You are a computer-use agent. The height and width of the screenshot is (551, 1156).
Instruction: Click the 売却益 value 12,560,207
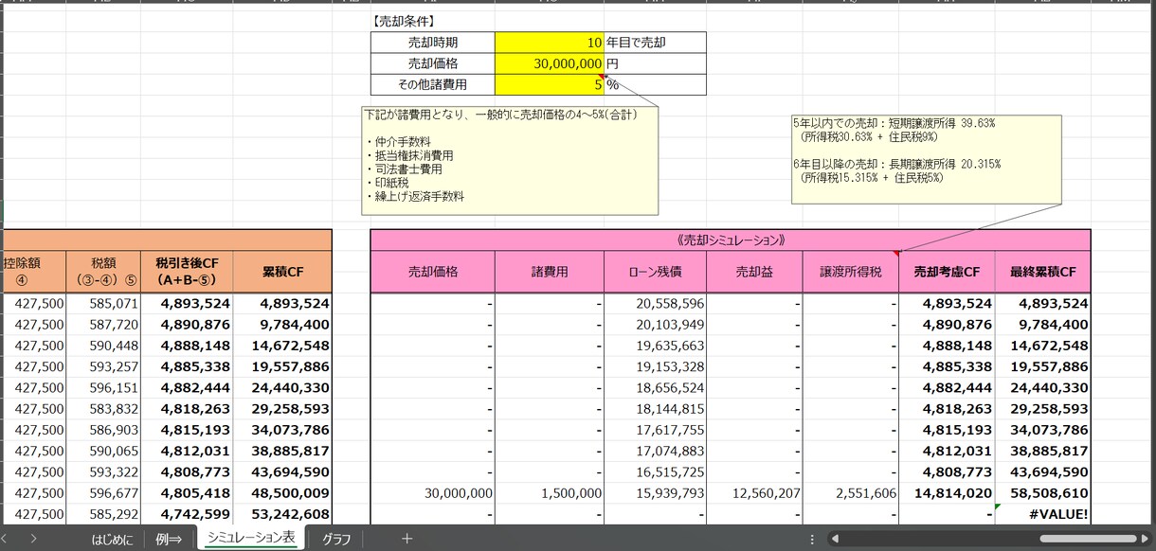(x=754, y=493)
